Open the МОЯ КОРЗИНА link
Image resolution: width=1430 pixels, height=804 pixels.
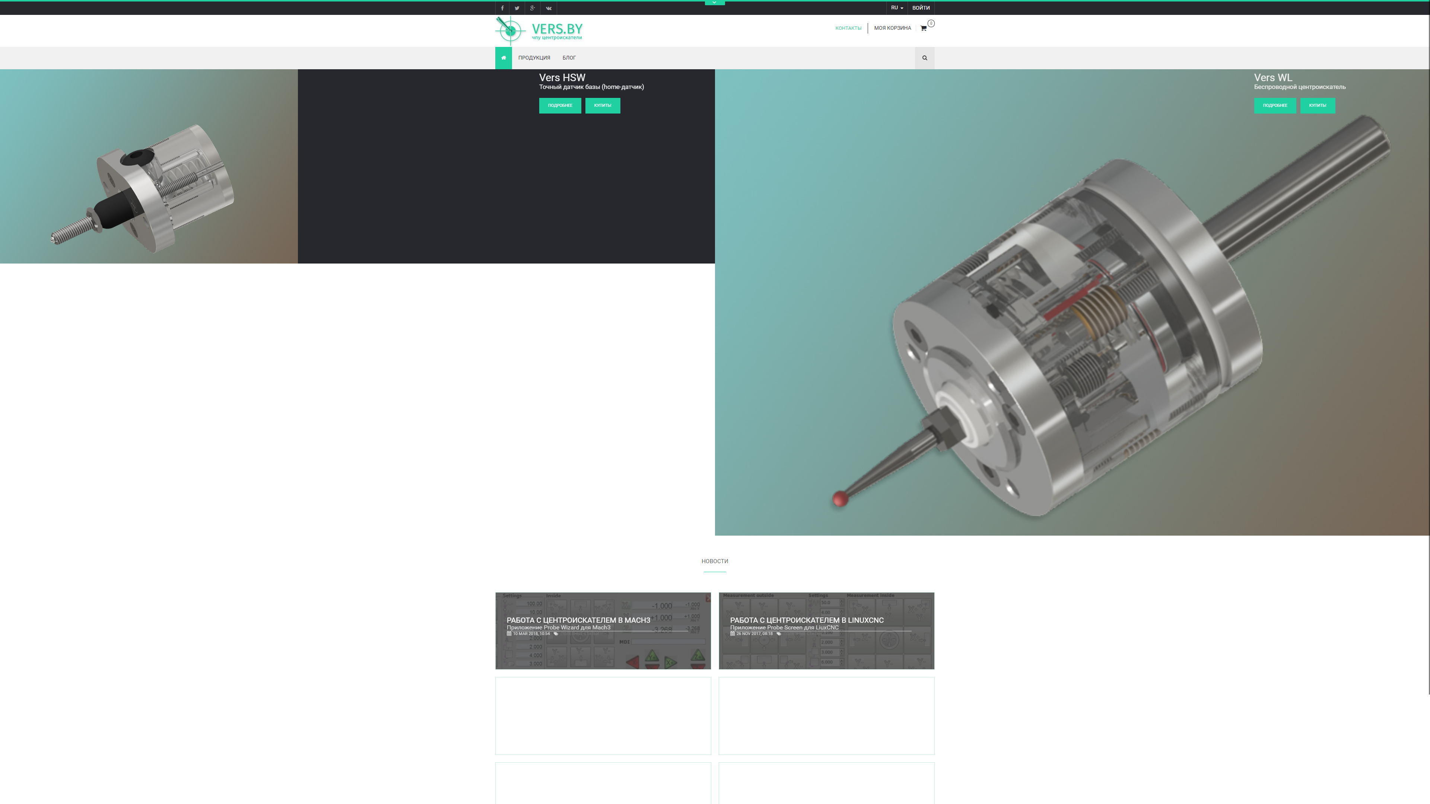point(892,28)
